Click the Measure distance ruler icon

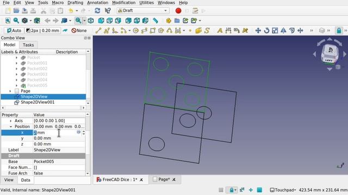click(156, 21)
